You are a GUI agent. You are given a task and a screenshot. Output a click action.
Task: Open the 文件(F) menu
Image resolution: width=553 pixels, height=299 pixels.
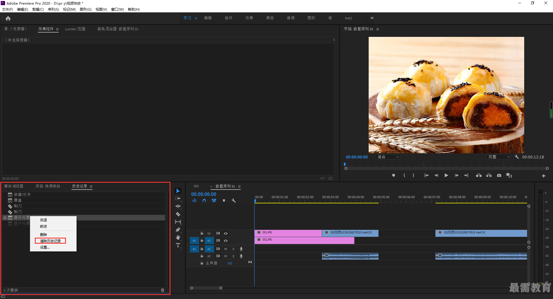coord(7,10)
